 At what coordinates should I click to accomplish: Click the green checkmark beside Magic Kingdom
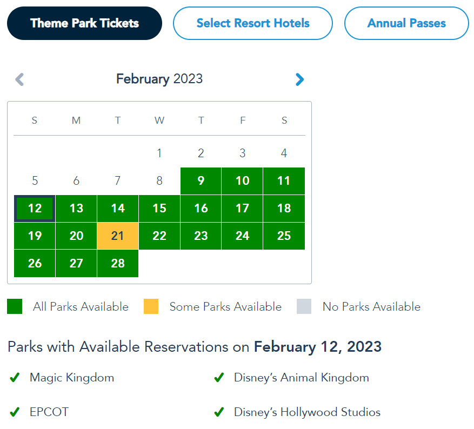(15, 378)
